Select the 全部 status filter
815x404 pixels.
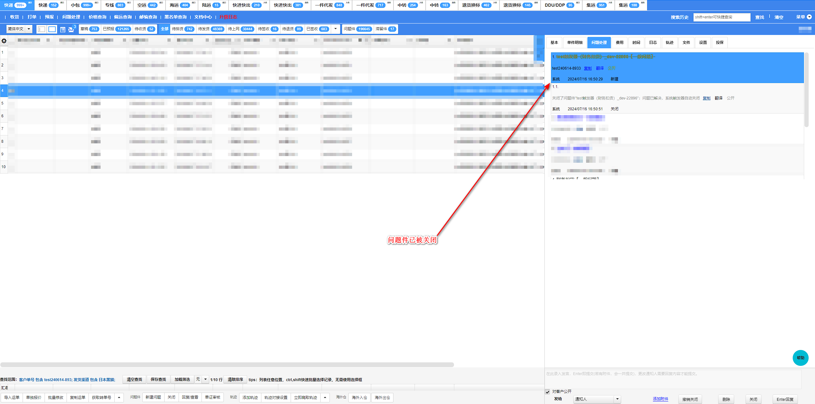point(165,29)
